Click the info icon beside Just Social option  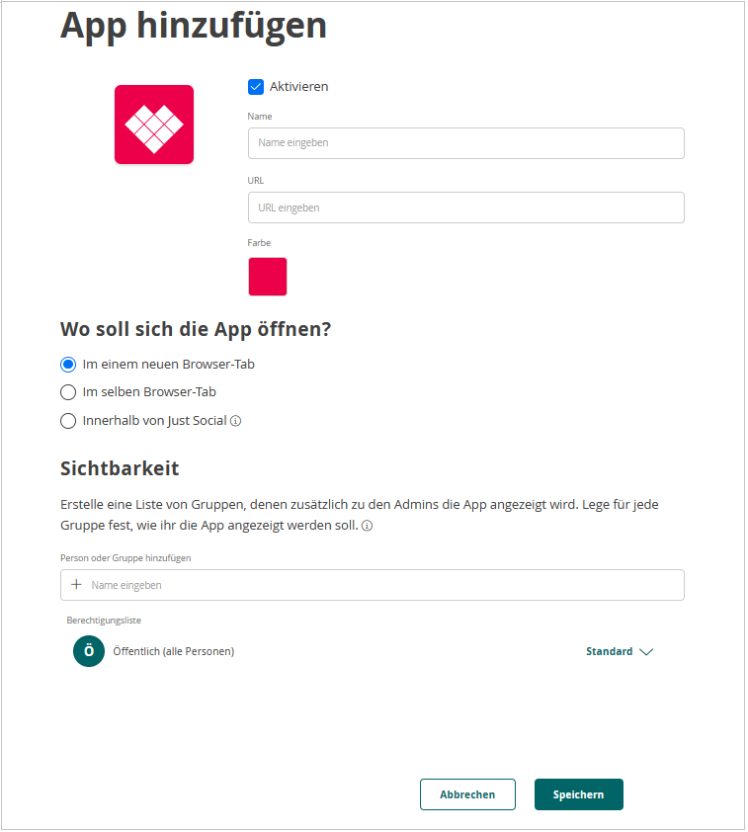point(236,421)
